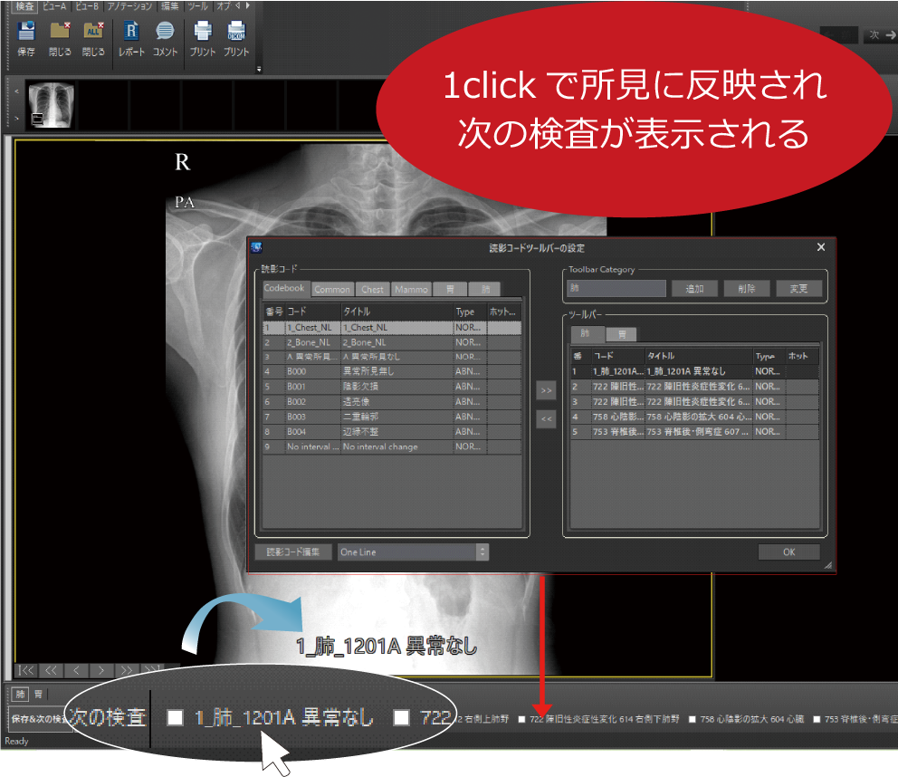Click the 閉じる folder-close icon
Screen dimensions: 898x777
(59, 32)
